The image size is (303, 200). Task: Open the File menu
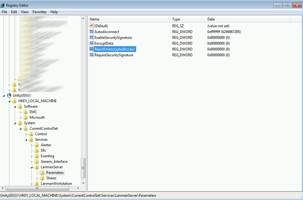click(4, 12)
